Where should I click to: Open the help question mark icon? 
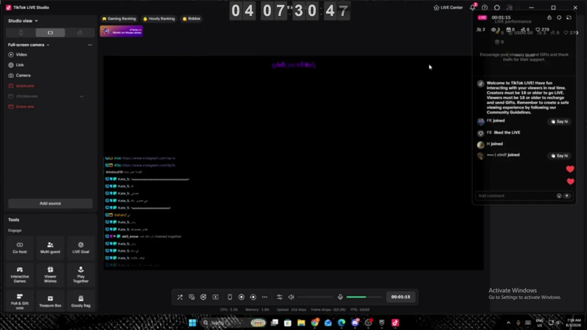485,8
